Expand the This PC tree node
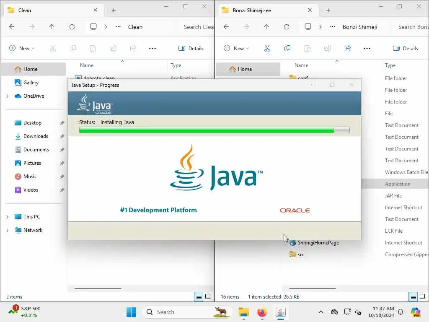Screen dimensions: 429x322 8,217
